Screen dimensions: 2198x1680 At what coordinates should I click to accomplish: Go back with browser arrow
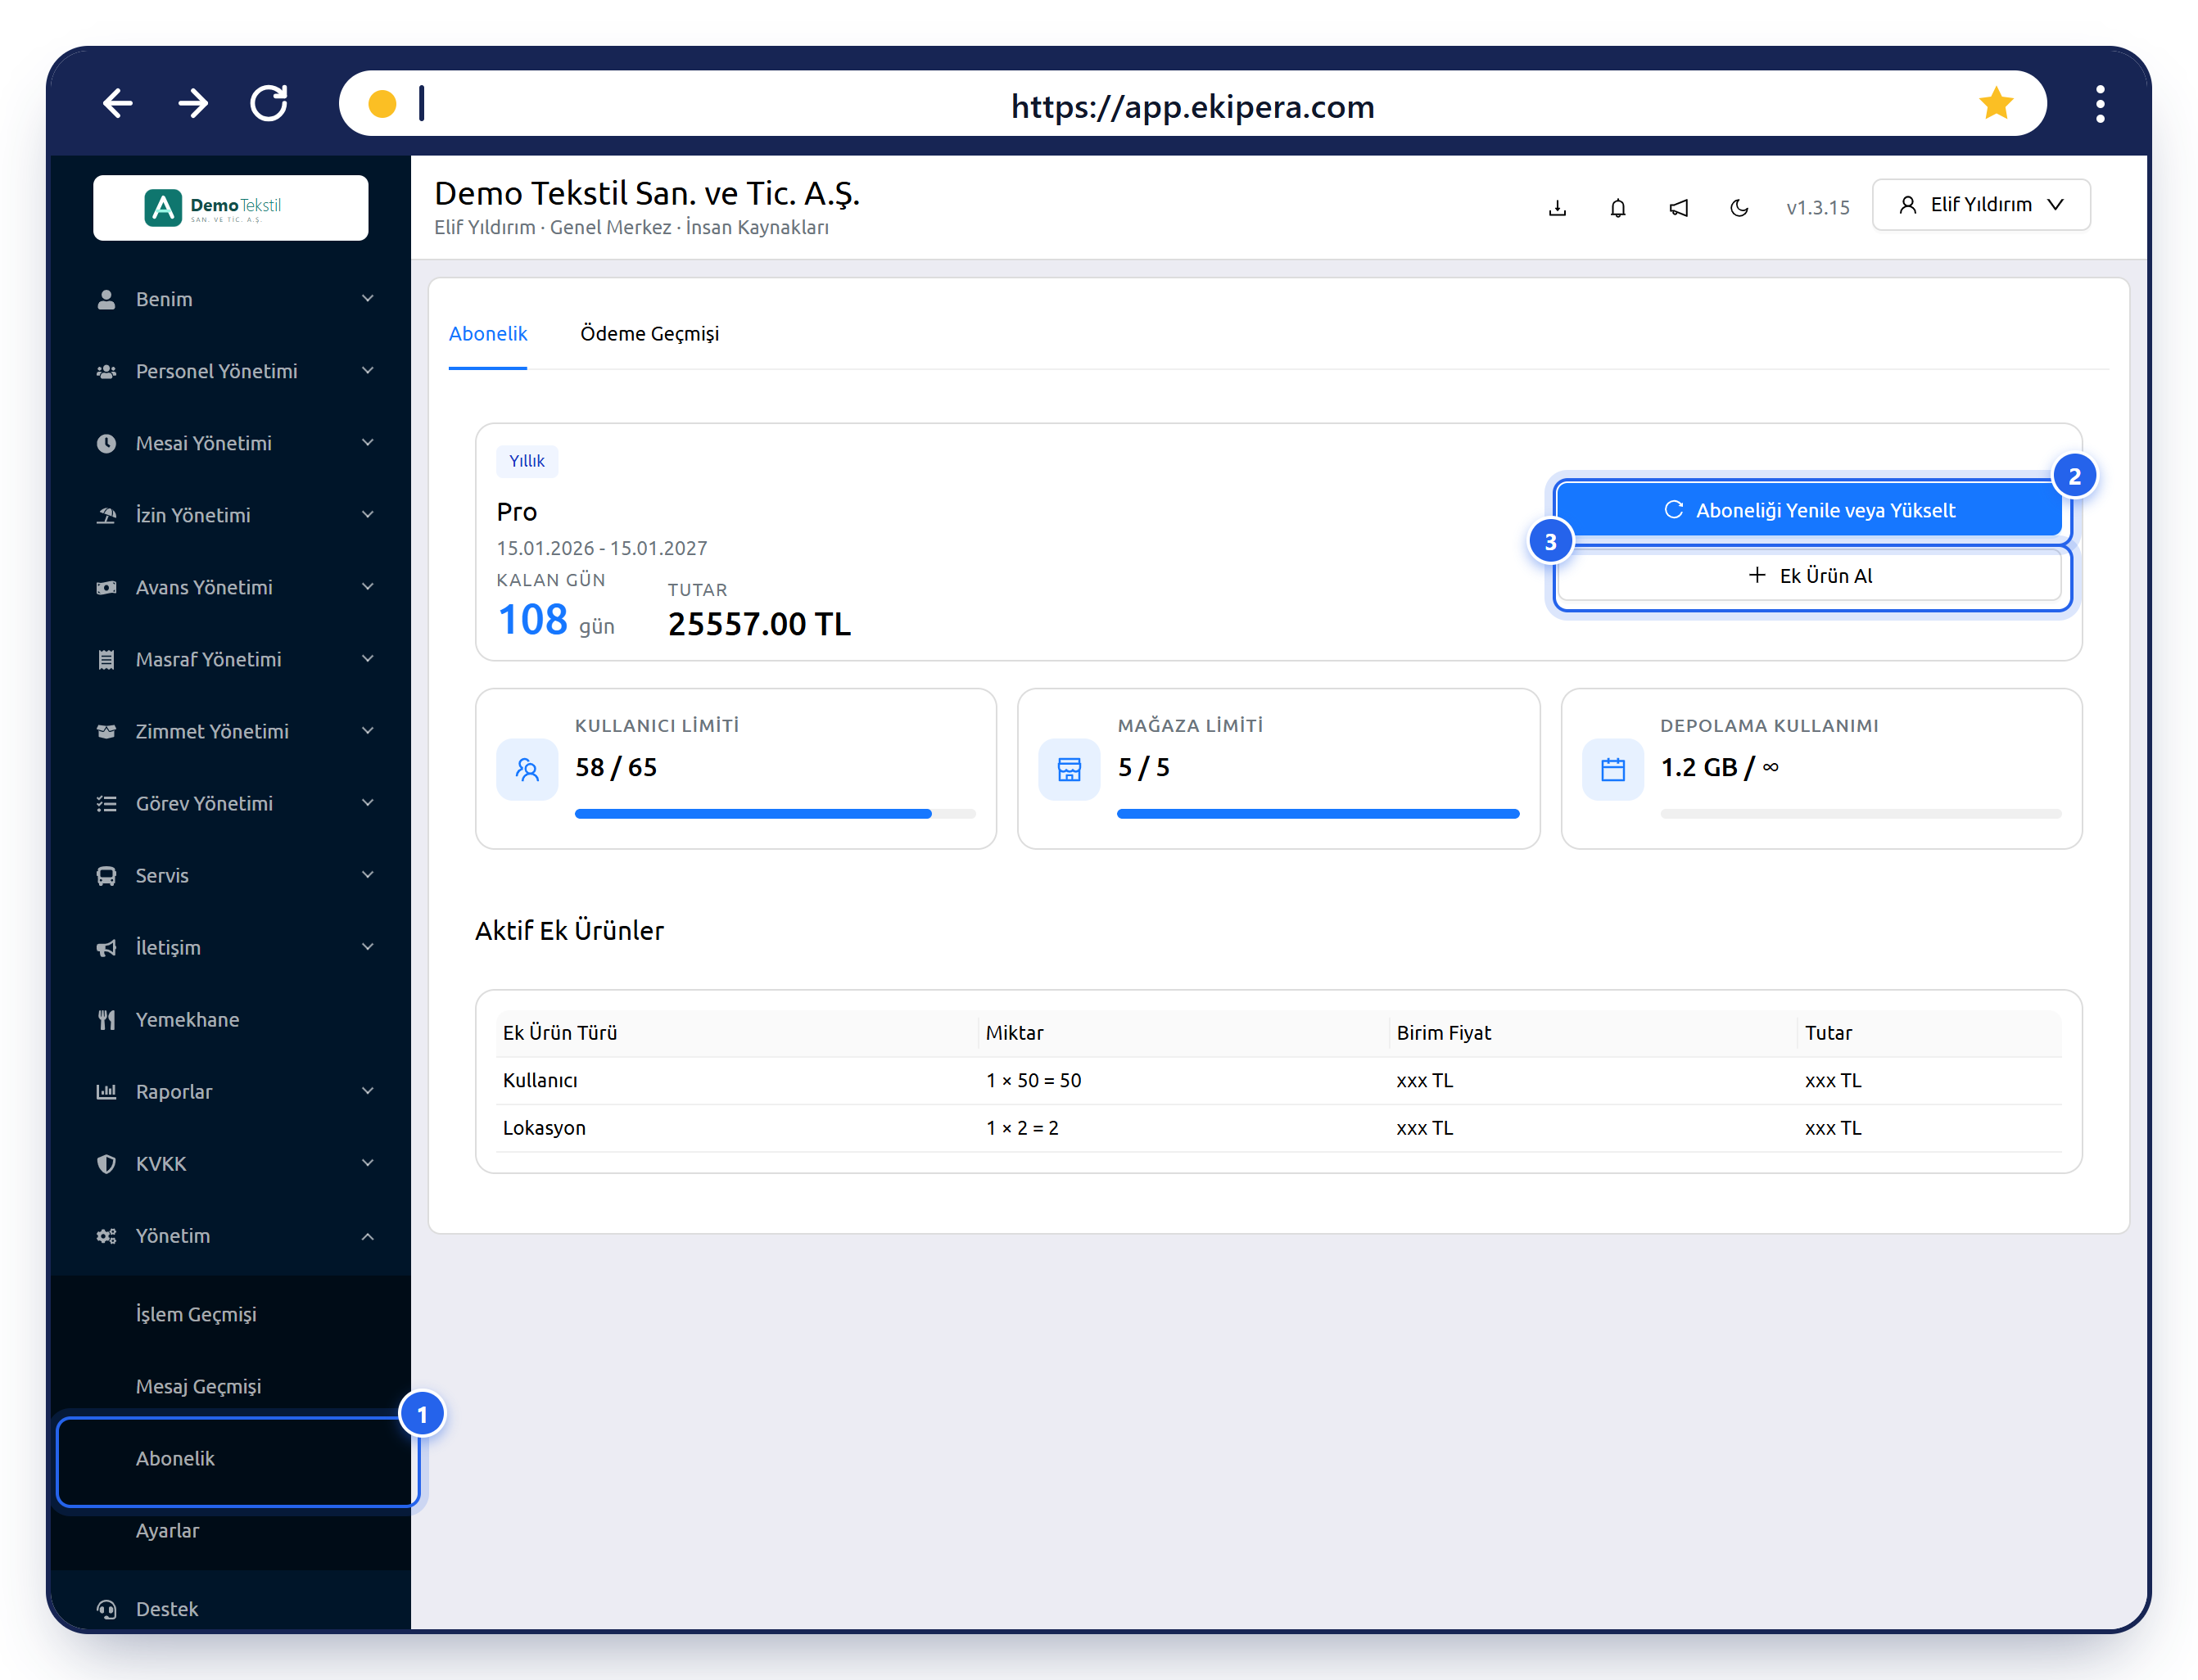coord(118,103)
